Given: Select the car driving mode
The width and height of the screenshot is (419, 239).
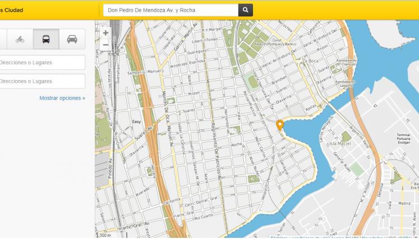Looking at the screenshot, I should coord(72,39).
